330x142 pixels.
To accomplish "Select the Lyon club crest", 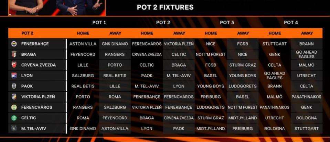I will [14, 76].
